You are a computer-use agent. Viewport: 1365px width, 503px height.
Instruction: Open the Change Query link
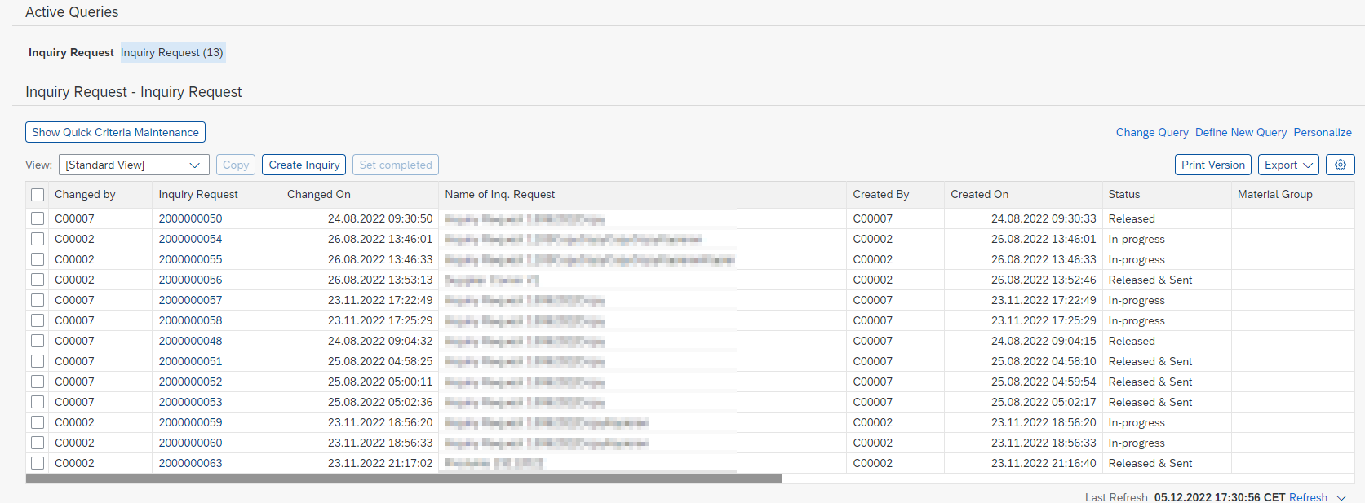tap(1151, 132)
